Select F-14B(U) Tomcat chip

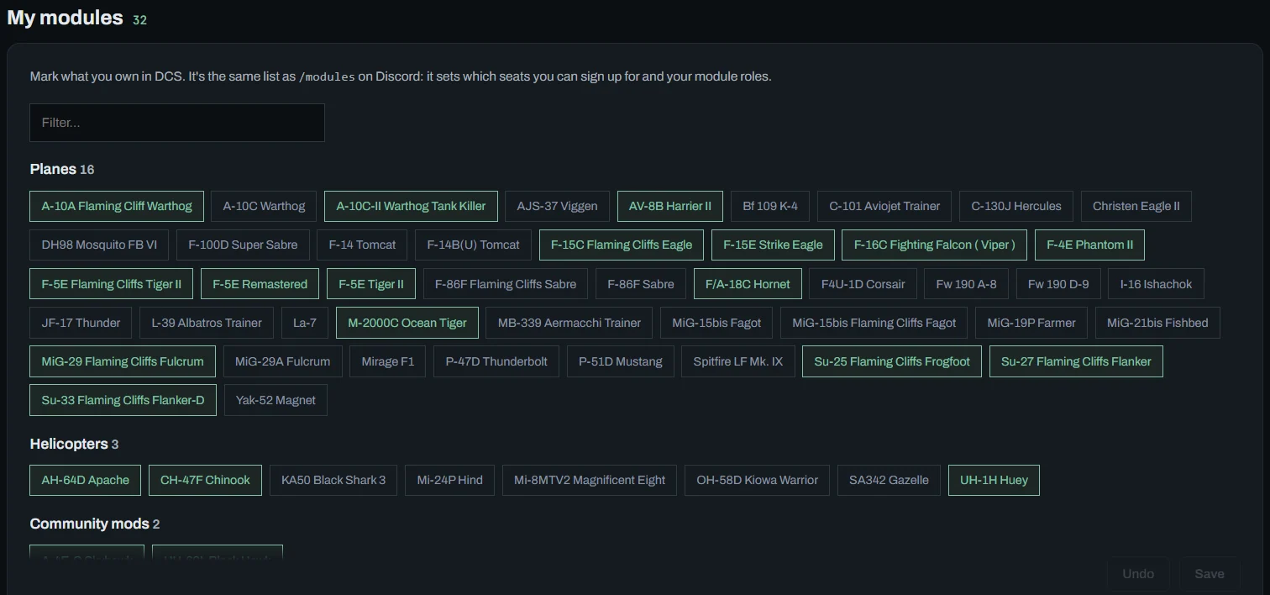click(473, 245)
